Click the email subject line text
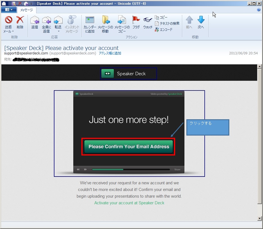The image size is (263, 229). click(x=61, y=48)
